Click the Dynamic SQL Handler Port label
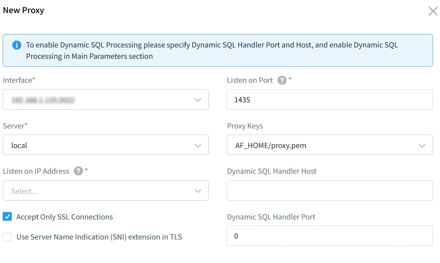Viewport: 440px width, 263px height. point(271,217)
